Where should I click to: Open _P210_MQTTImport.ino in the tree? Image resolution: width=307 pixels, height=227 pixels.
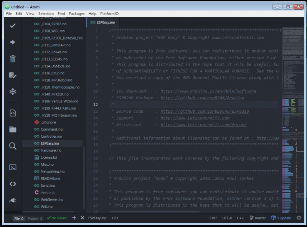point(59,115)
